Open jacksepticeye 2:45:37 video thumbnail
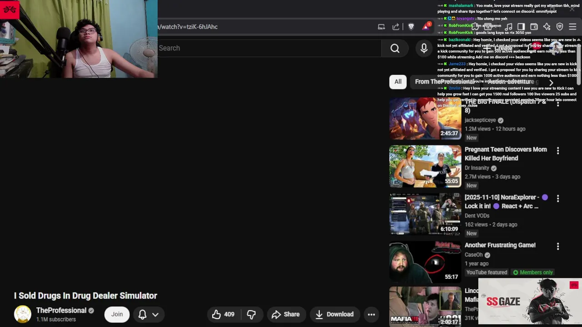582x327 pixels. tap(425, 118)
